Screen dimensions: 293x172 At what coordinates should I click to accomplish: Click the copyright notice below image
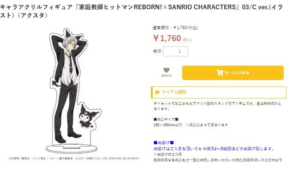coord(74,158)
